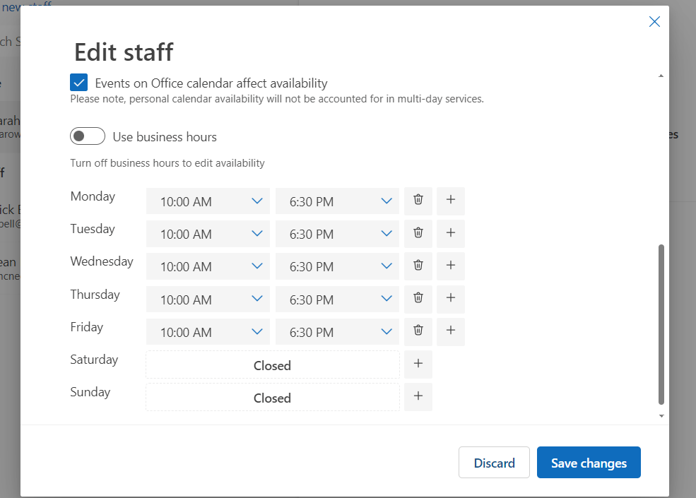This screenshot has height=498, width=696.
Task: Add another time slot for Monday
Action: tap(451, 201)
